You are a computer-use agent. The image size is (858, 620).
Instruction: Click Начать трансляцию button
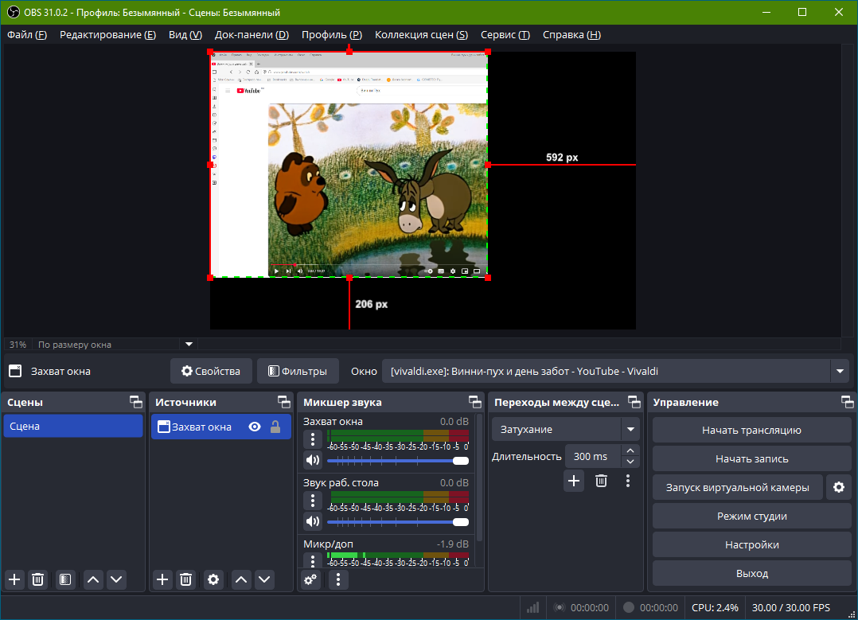tap(752, 430)
